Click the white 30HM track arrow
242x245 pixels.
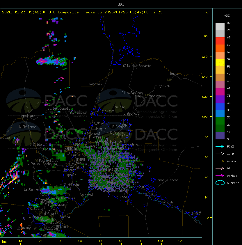(x=220, y=154)
